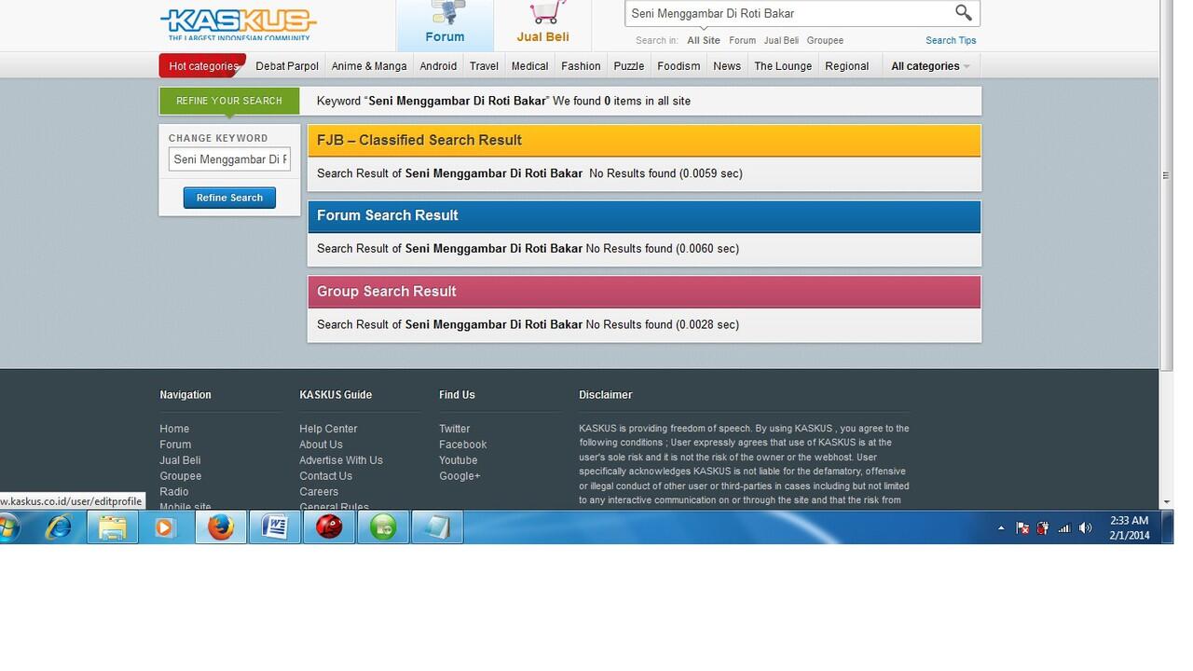
Task: Open About Us link
Action: click(x=321, y=445)
